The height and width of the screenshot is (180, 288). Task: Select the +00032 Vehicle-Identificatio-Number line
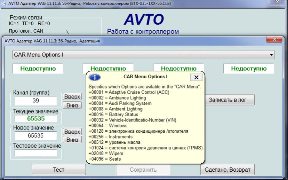point(133,120)
